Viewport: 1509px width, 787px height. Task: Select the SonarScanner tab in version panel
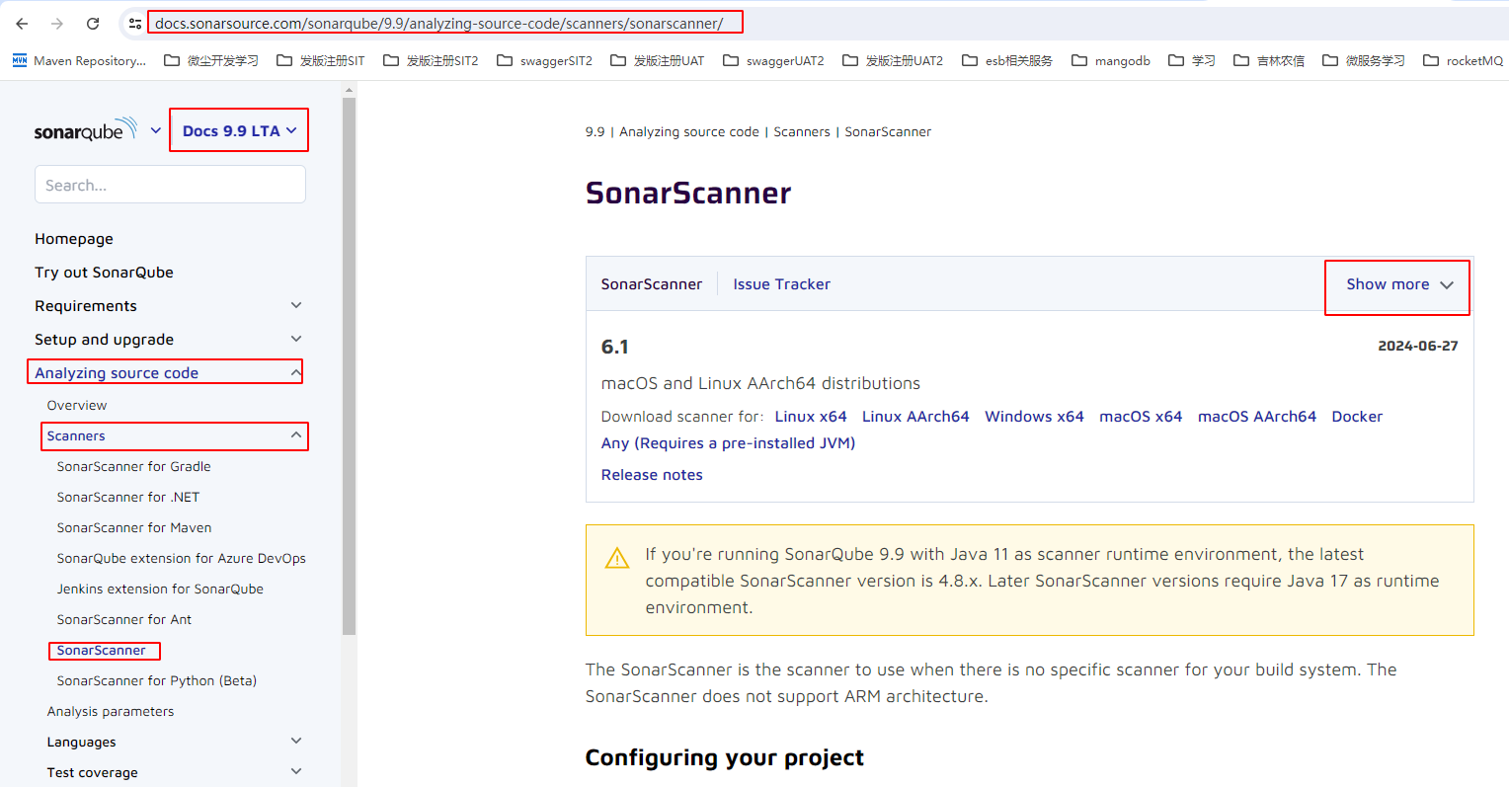(652, 284)
